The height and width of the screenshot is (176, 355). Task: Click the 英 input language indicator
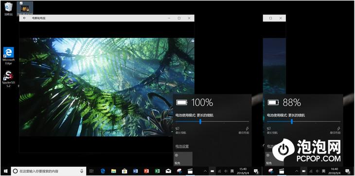coord(232,171)
